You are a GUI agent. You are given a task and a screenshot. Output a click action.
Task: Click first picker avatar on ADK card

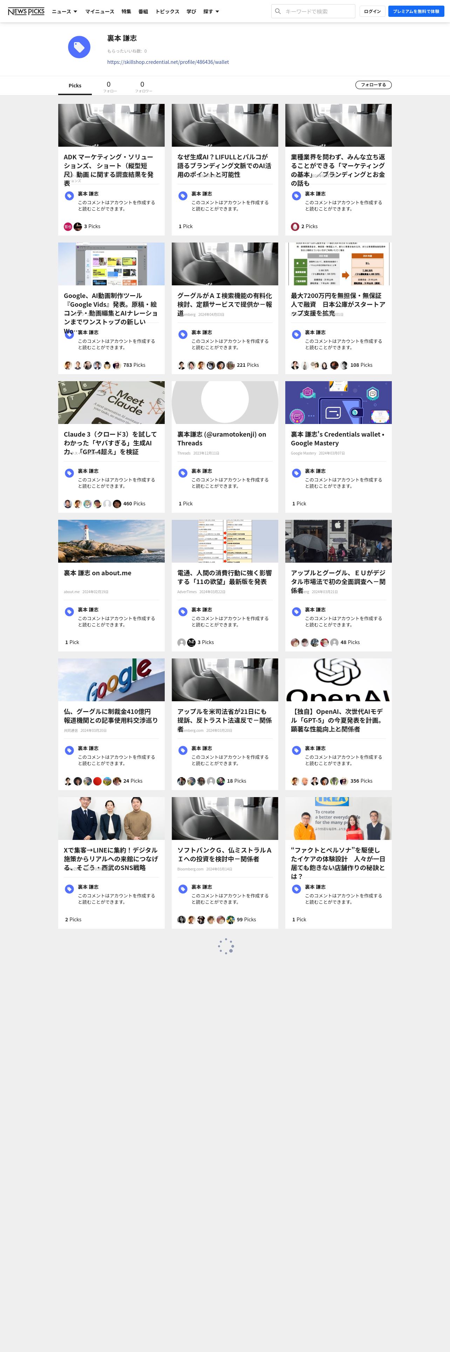[68, 227]
